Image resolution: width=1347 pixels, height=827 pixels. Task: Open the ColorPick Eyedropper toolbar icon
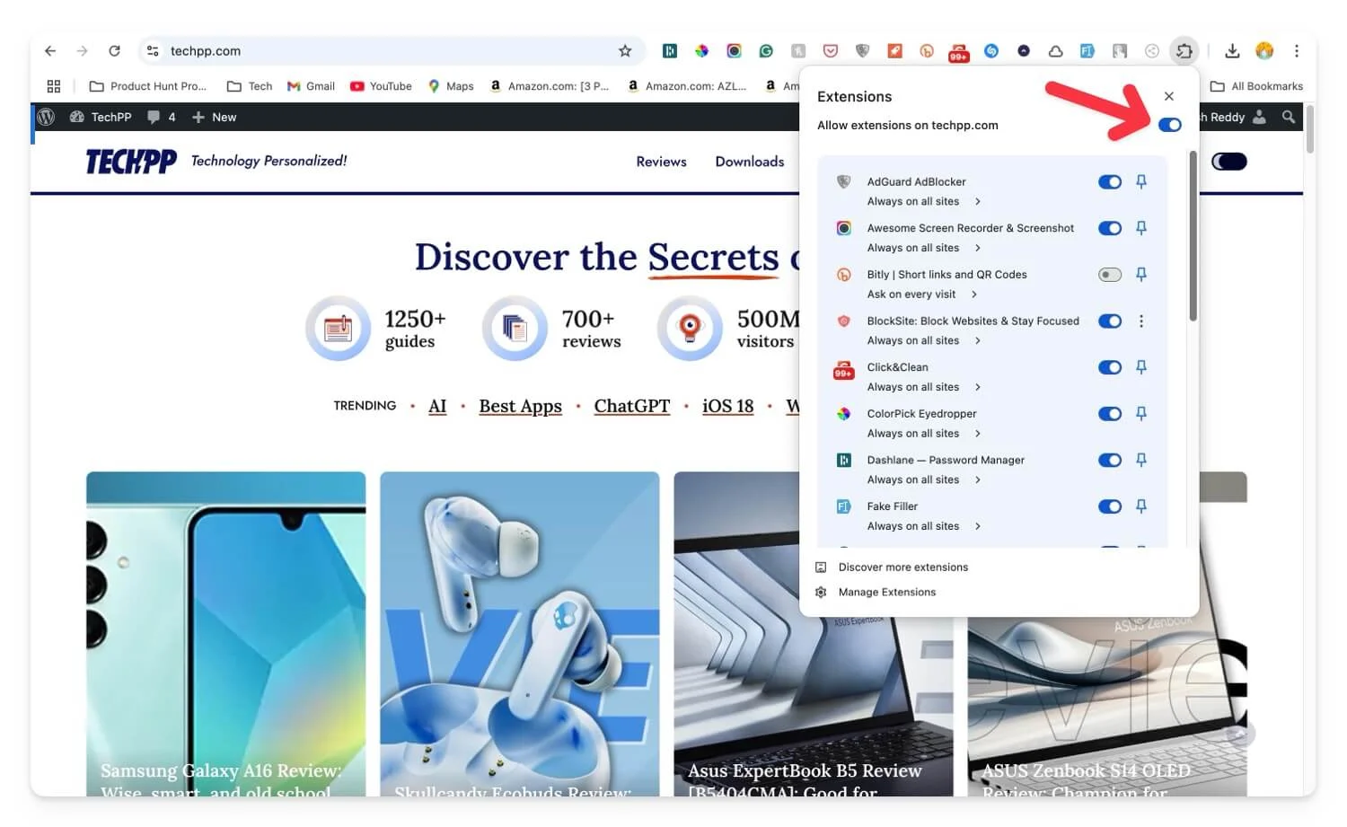coord(702,51)
